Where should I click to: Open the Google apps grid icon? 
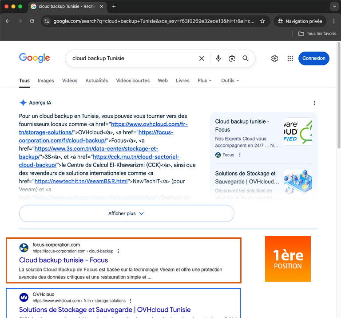pyautogui.click(x=290, y=58)
